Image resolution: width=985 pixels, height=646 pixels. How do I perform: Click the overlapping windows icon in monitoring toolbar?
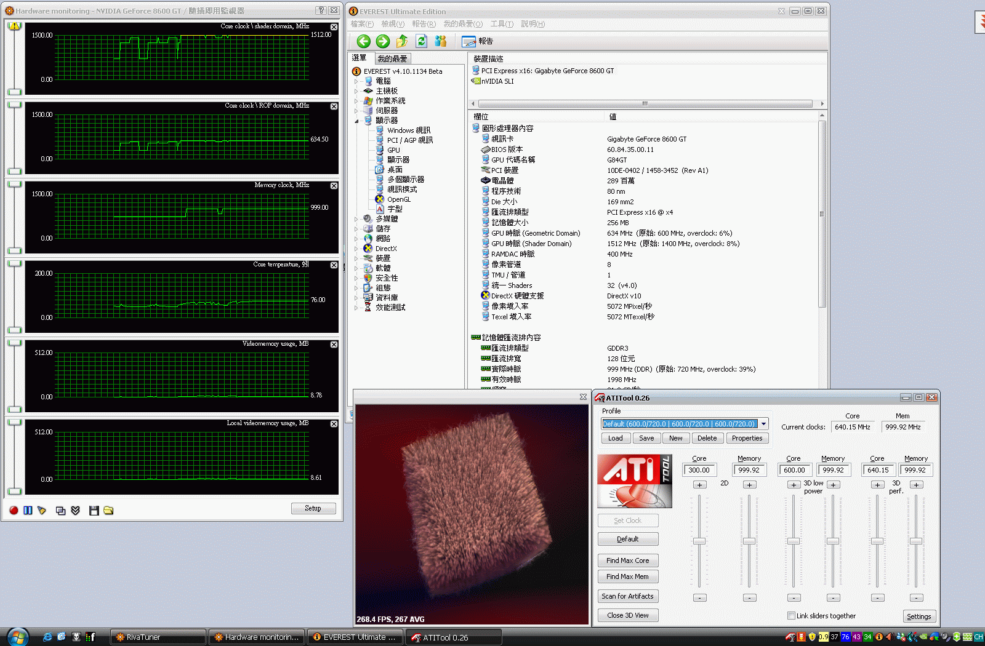pos(60,511)
